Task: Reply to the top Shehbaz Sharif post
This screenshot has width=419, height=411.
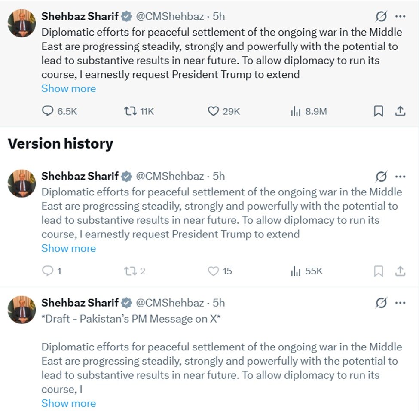Action: click(x=47, y=111)
